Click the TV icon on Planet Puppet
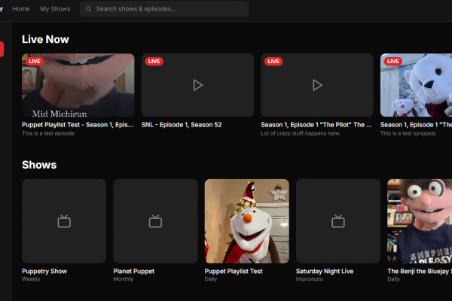The width and height of the screenshot is (452, 301). [x=155, y=221]
